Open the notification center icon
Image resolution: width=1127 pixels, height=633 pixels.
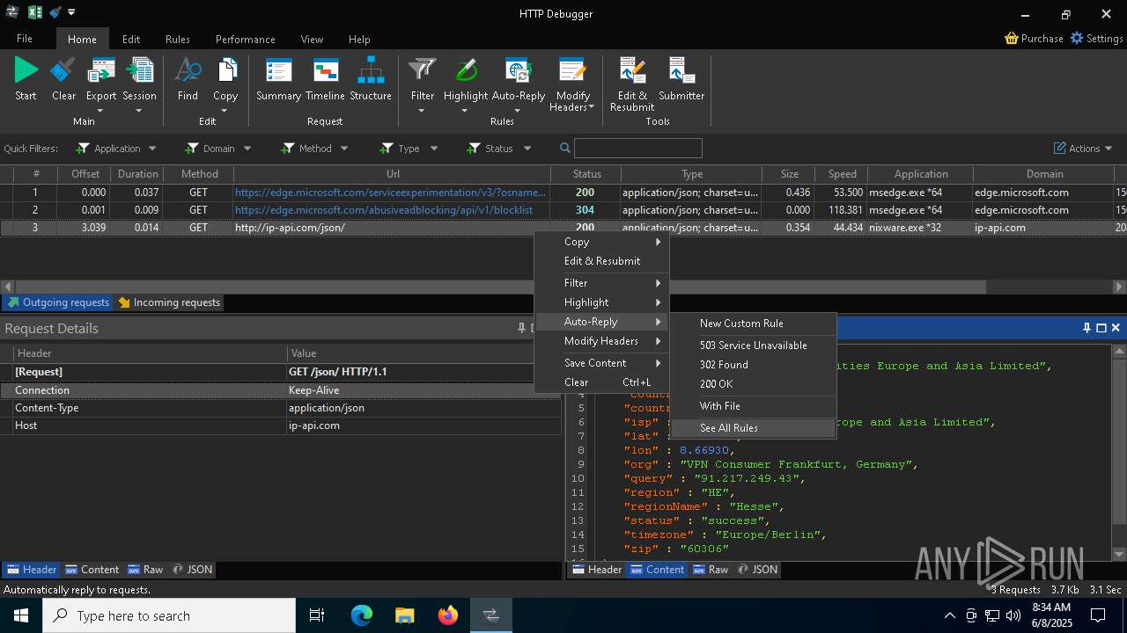point(1098,615)
